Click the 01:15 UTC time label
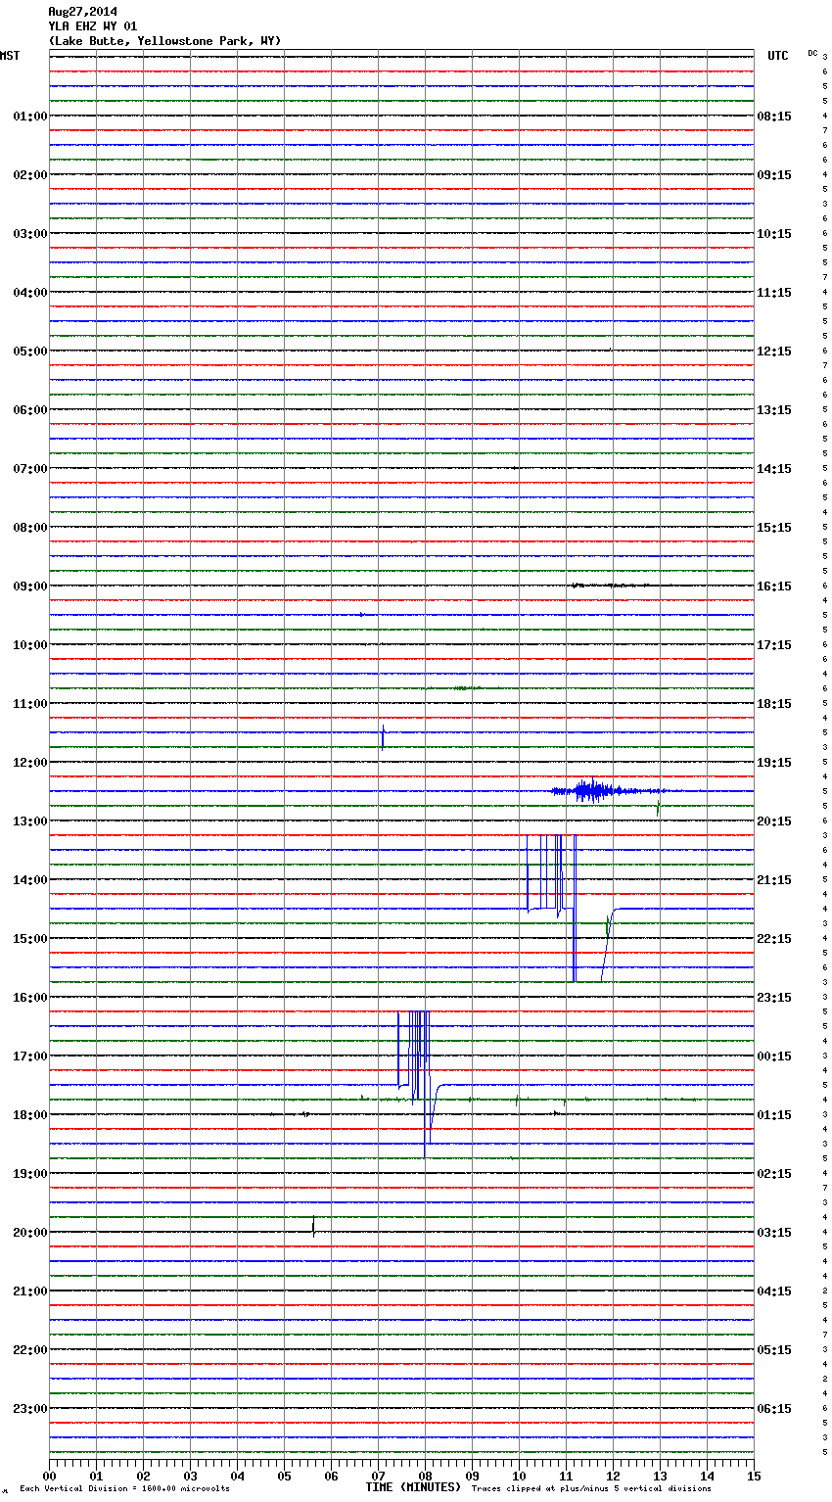Screen dimensions: 832x1502 click(x=774, y=1115)
